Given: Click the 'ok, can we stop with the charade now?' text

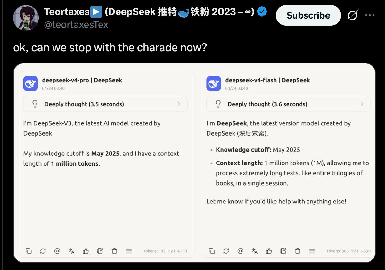Looking at the screenshot, I should point(110,47).
